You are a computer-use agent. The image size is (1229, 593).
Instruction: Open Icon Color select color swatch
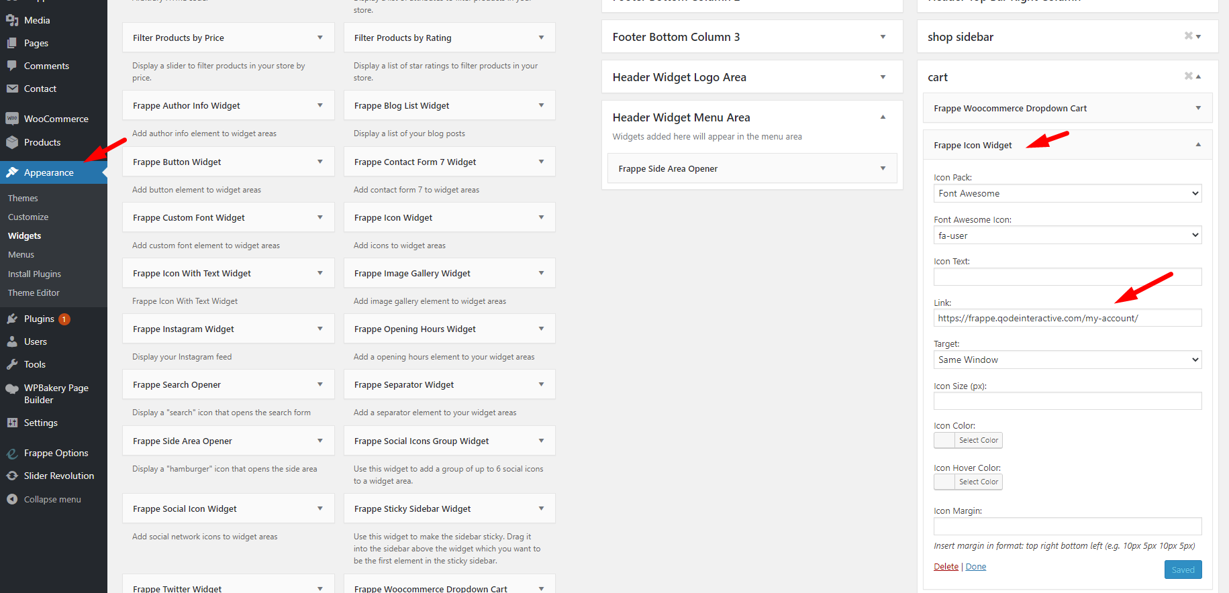(x=968, y=440)
